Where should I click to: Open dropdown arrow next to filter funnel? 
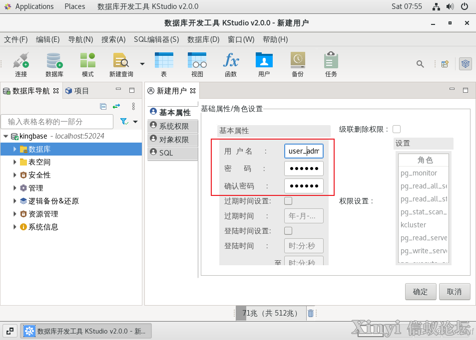135,122
